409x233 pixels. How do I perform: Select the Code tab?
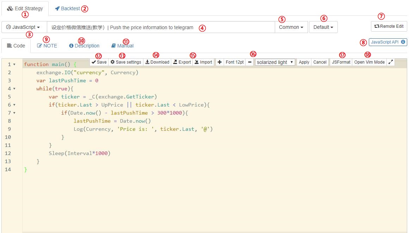(16, 46)
